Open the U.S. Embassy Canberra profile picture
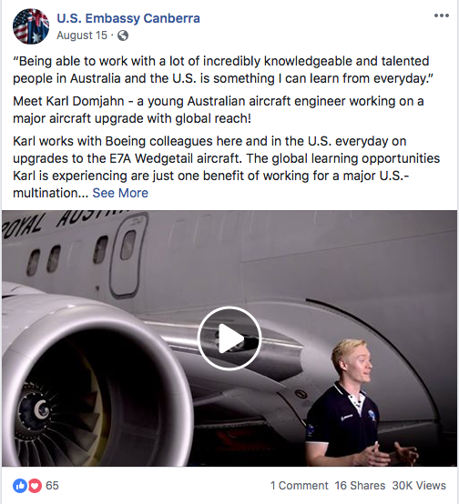The height and width of the screenshot is (504, 459). click(x=31, y=26)
